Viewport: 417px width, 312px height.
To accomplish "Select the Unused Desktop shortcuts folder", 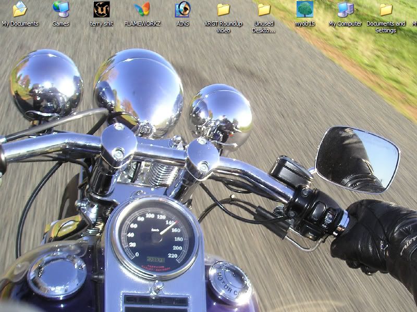I will (264, 10).
